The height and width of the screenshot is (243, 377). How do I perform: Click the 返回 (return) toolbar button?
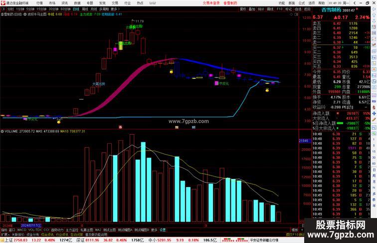coord(307,9)
